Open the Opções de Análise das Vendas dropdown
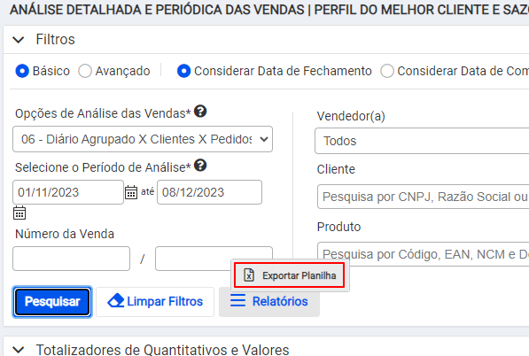 (143, 139)
